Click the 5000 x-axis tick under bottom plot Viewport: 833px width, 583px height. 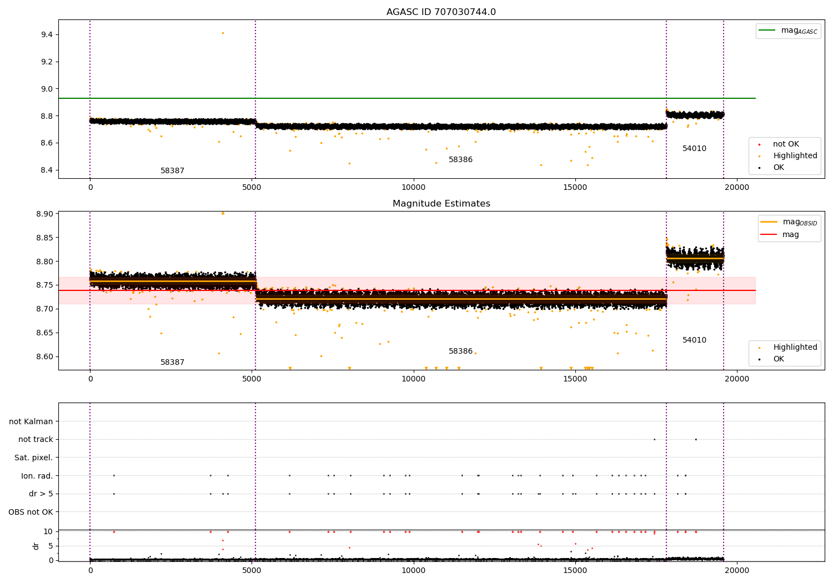(x=252, y=571)
